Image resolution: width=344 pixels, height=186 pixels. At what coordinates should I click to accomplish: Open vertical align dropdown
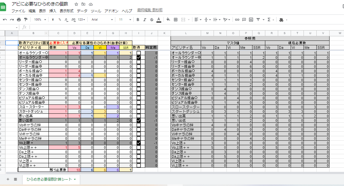(x=207, y=20)
